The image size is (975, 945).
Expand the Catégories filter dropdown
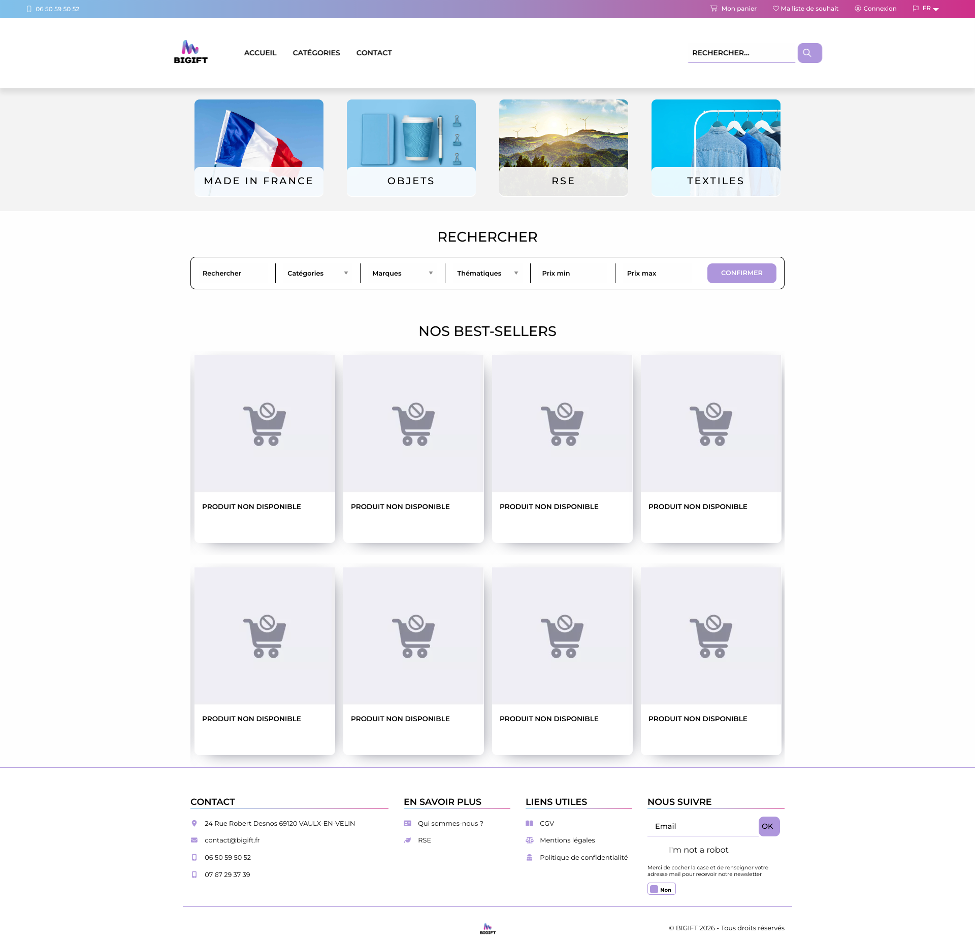317,273
